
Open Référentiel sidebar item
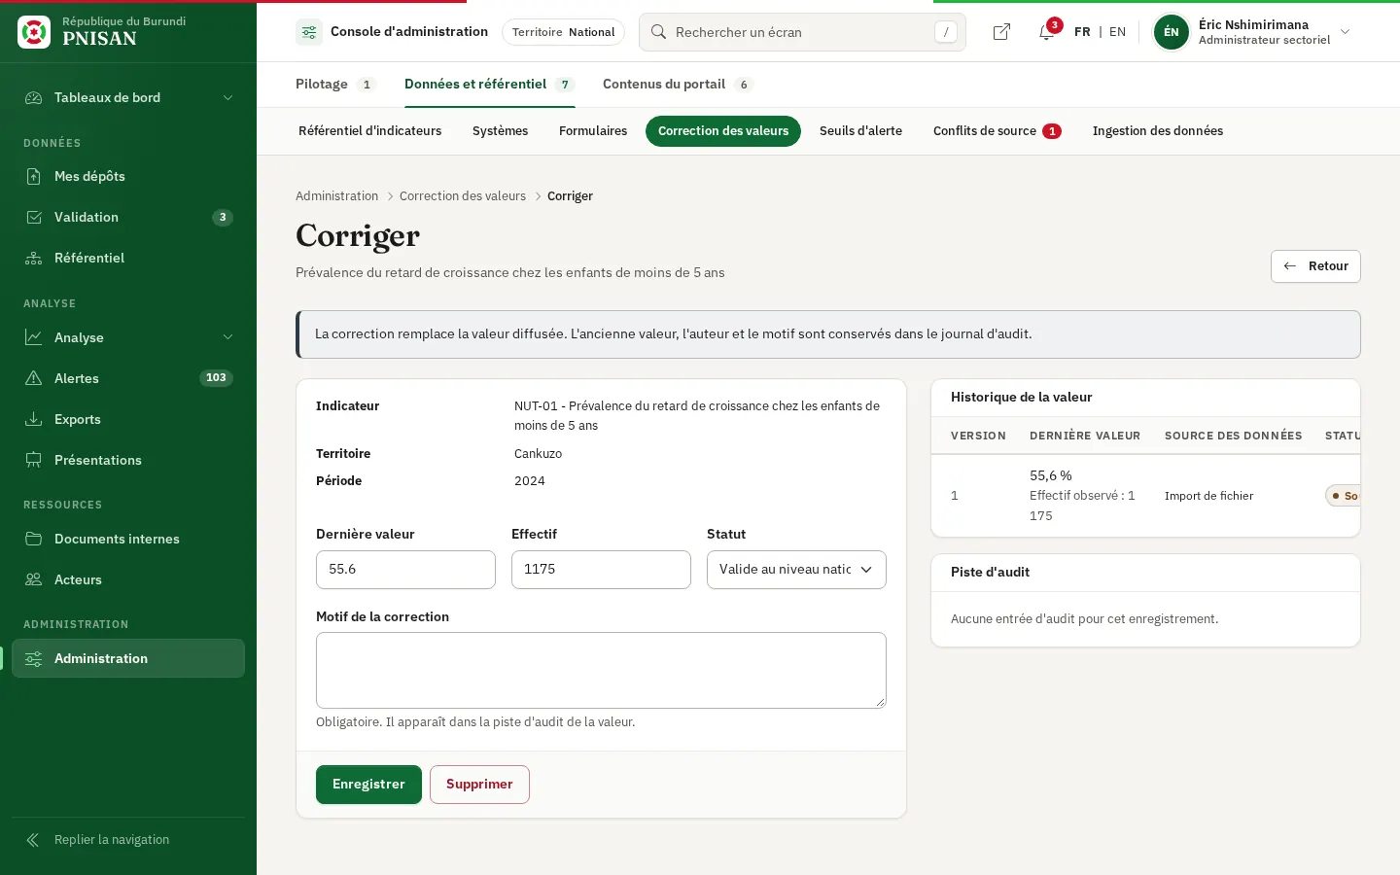pos(128,258)
